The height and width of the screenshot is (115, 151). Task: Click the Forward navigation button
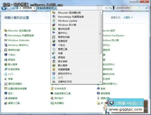click(9, 8)
